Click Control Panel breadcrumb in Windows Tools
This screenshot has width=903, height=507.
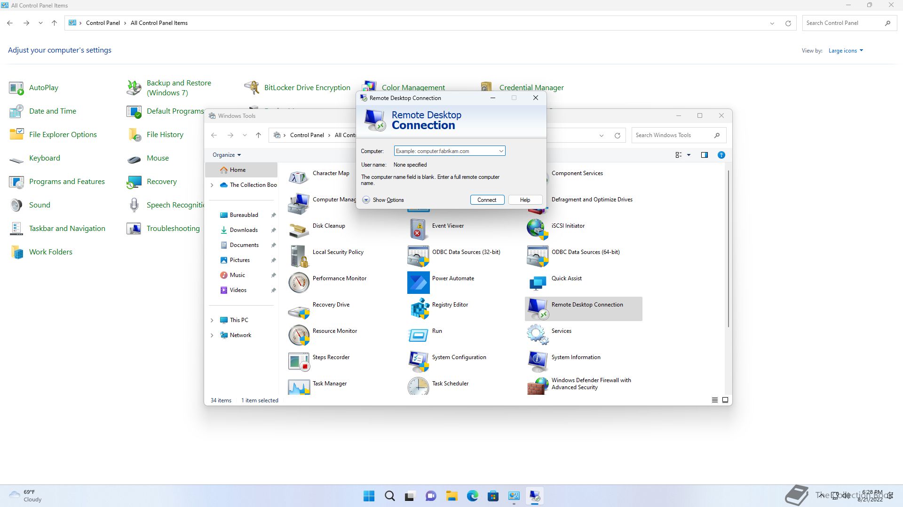point(307,135)
